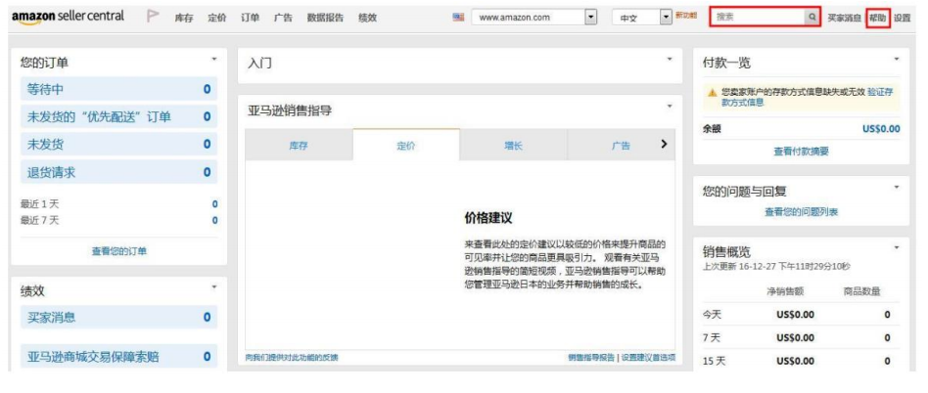Viewport: 928px width, 393px height.
Task: Click the flag icon beside the logo
Action: (154, 17)
